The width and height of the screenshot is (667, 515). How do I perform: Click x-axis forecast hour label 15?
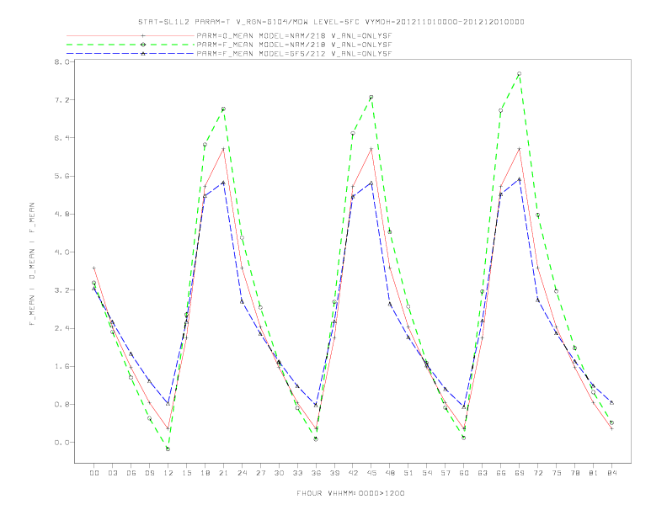coord(186,473)
